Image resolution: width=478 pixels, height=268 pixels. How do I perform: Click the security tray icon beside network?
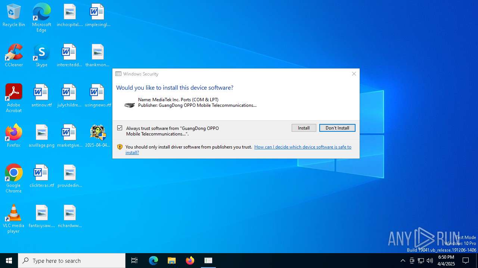tap(412, 261)
